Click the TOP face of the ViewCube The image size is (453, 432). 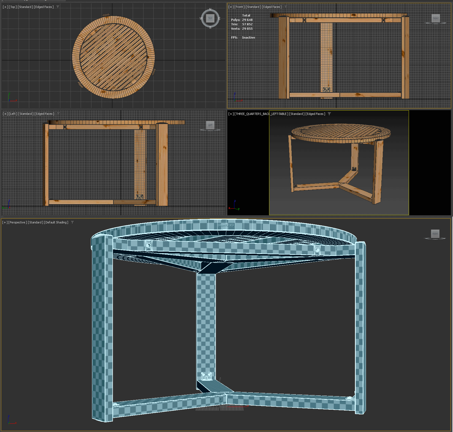(x=210, y=18)
